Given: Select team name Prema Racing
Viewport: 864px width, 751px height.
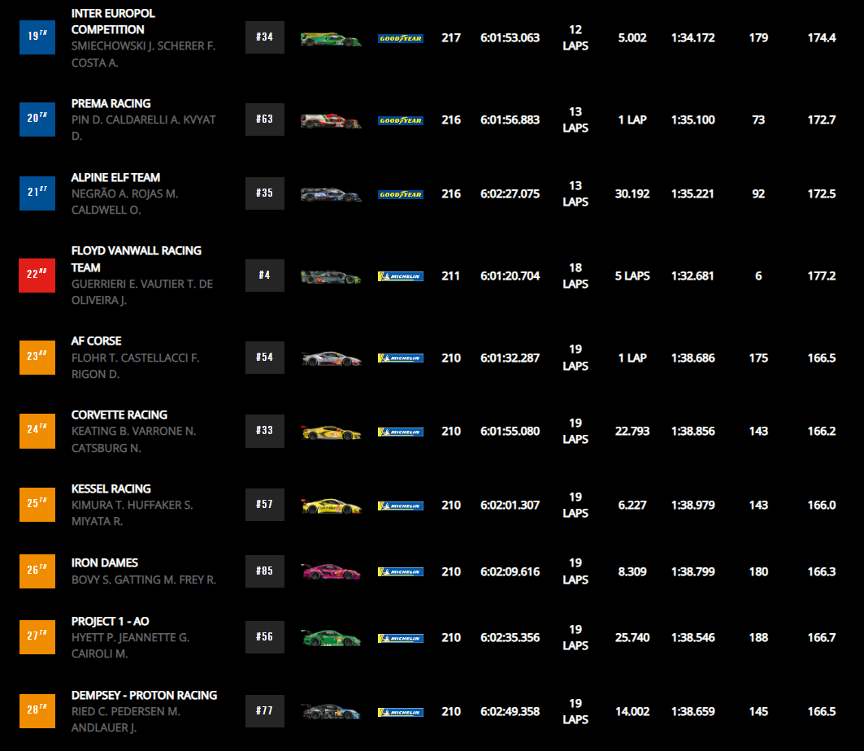Looking at the screenshot, I should click(111, 103).
